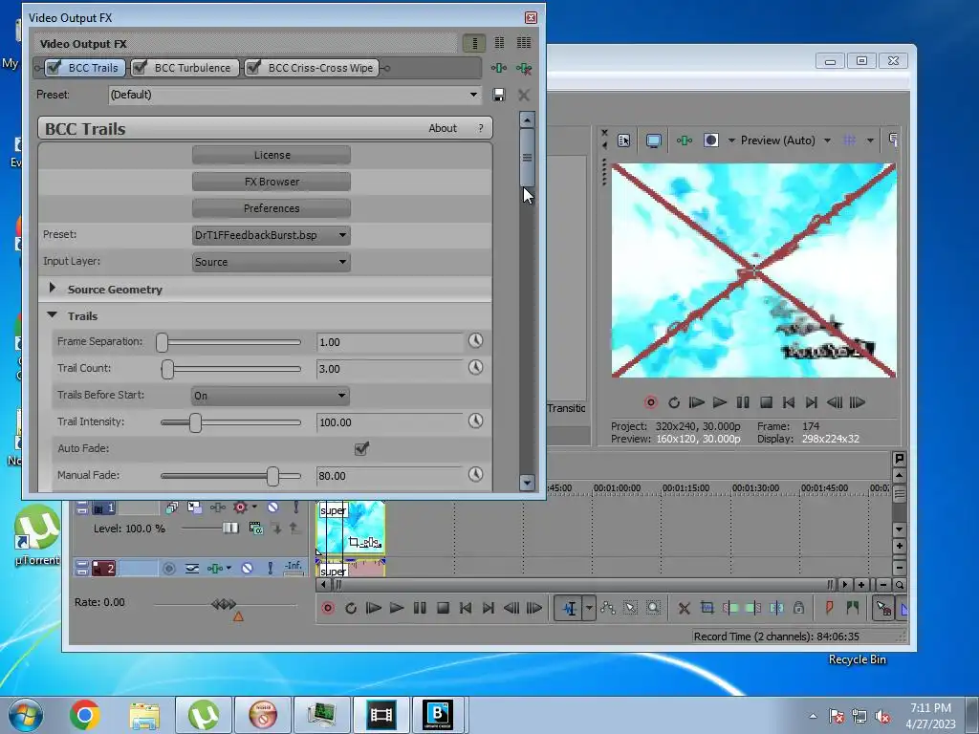This screenshot has height=734, width=979.
Task: Stop playback in preview window
Action: [766, 402]
